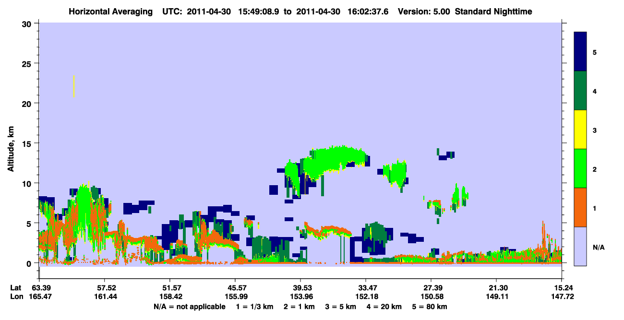Image resolution: width=624 pixels, height=320 pixels.
Task: Click the yellow 3 colorbar segment
Action: (x=580, y=130)
